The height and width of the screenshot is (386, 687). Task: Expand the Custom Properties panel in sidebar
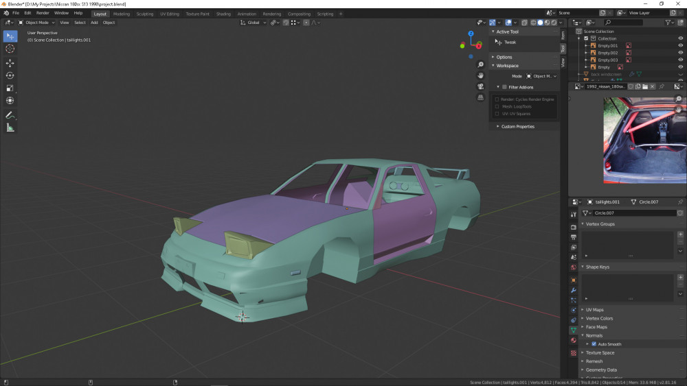click(x=497, y=126)
